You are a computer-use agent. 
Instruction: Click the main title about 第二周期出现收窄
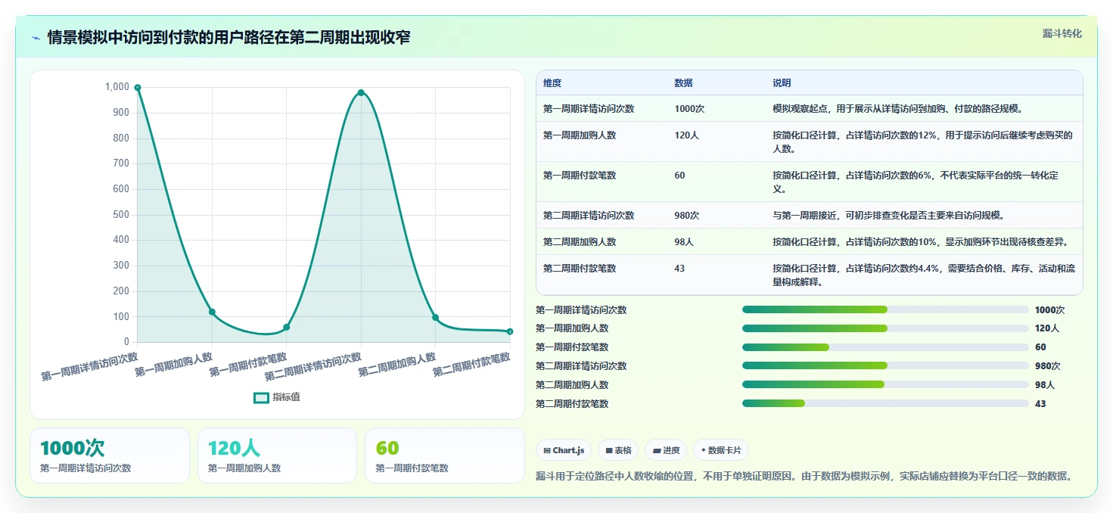[229, 37]
